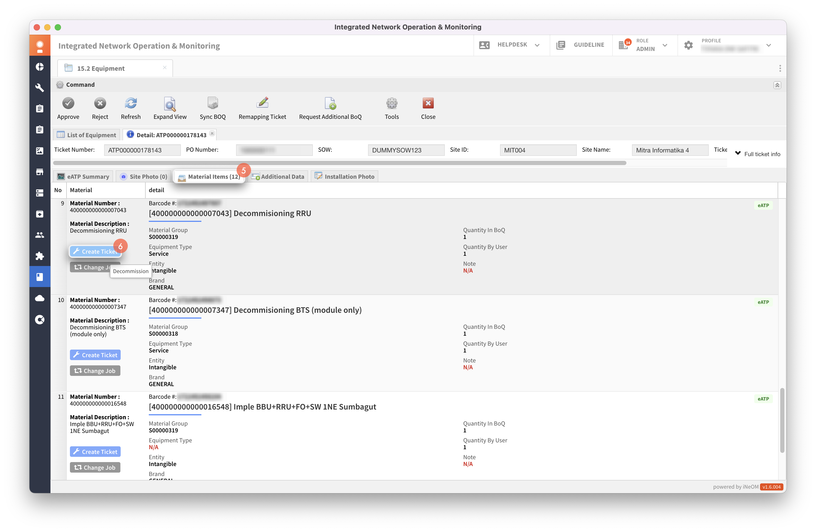Switch to the List of Equipment tab

87,135
